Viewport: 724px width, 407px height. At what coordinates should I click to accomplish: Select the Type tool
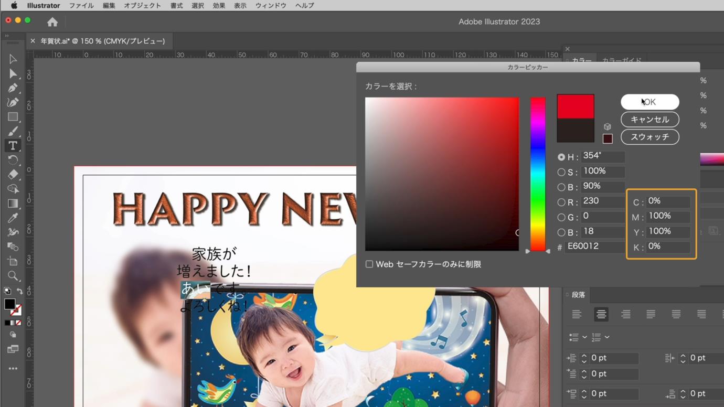(x=13, y=146)
